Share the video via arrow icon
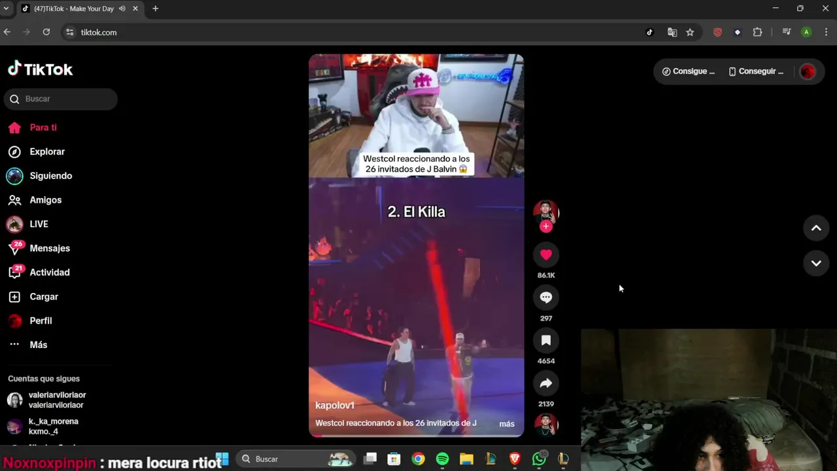This screenshot has height=471, width=837. pyautogui.click(x=546, y=383)
